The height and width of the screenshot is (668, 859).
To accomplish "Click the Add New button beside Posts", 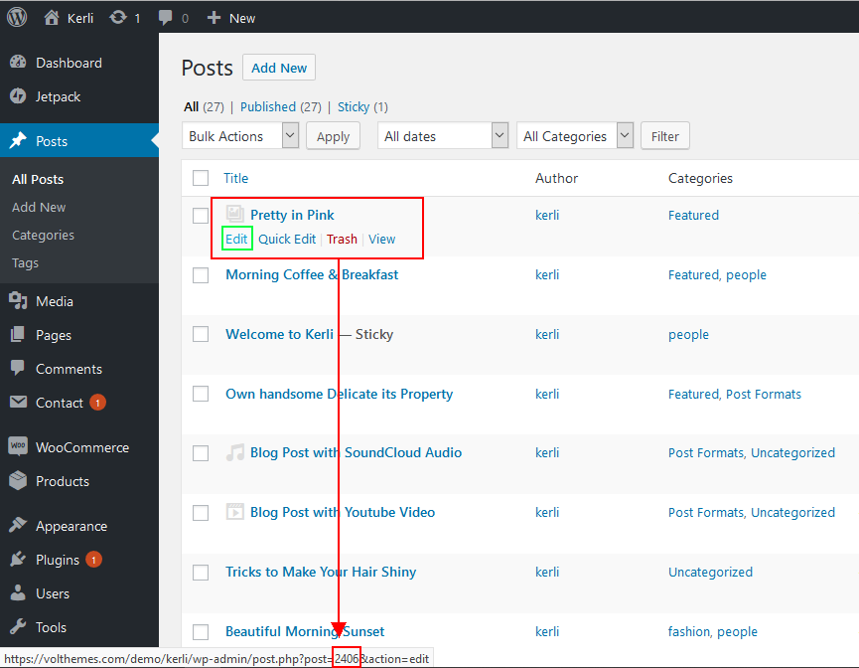I will coord(279,68).
